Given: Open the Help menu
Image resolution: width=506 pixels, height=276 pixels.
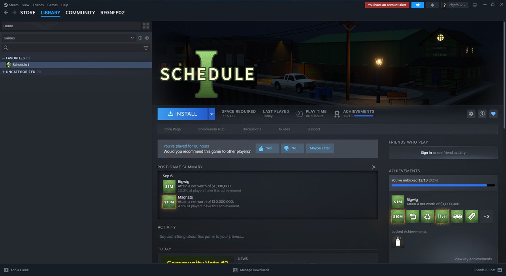Looking at the screenshot, I should (x=64, y=5).
